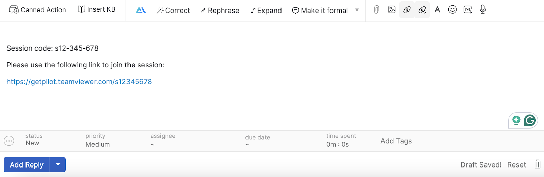This screenshot has height=177, width=544.
Task: Open the Canned Action menu
Action: click(37, 10)
